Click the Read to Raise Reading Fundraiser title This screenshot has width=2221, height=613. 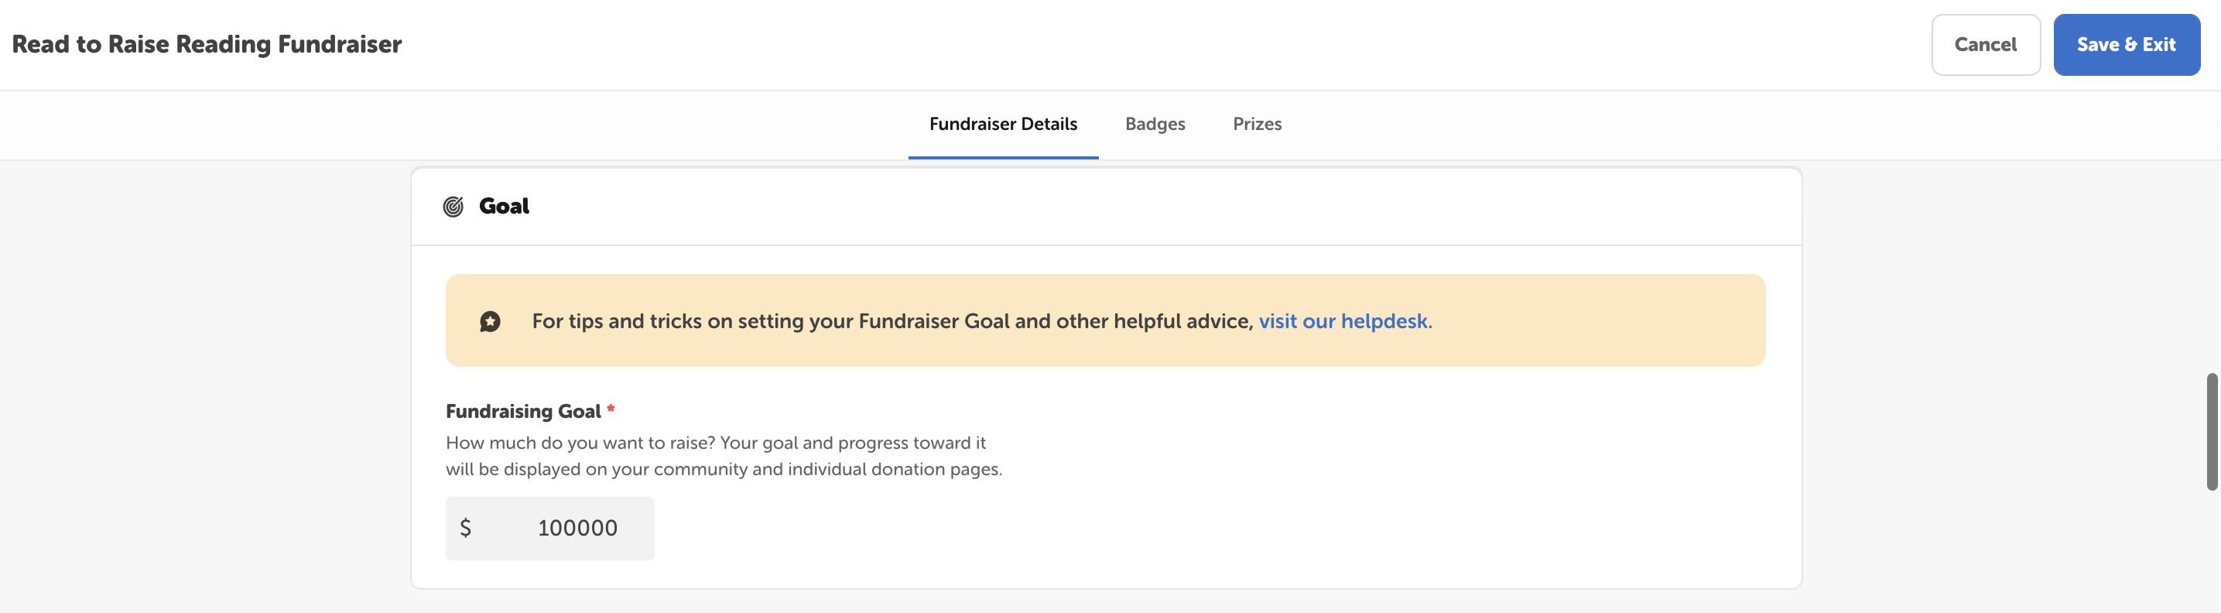[206, 44]
